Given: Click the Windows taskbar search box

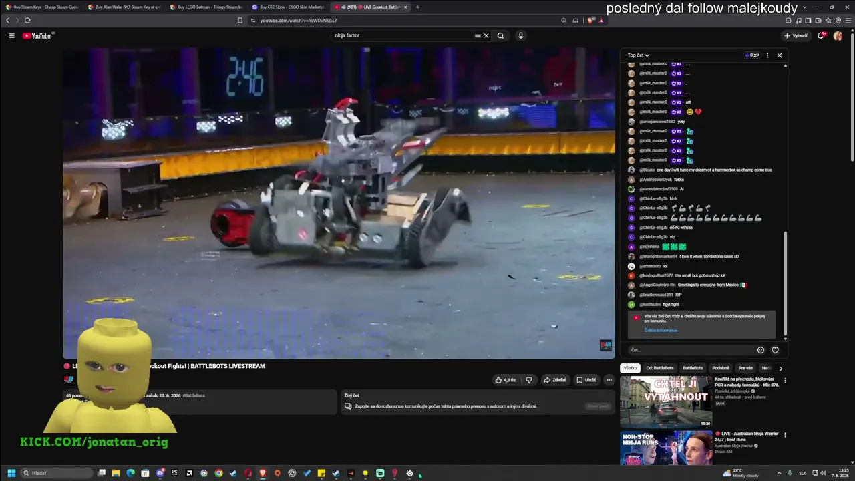Looking at the screenshot, I should coord(56,473).
